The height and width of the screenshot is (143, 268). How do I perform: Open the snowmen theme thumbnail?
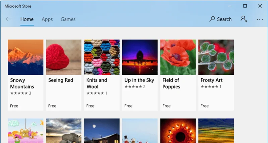coord(140,131)
